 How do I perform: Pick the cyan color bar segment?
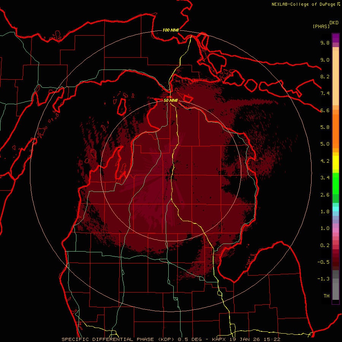tap(336, 209)
